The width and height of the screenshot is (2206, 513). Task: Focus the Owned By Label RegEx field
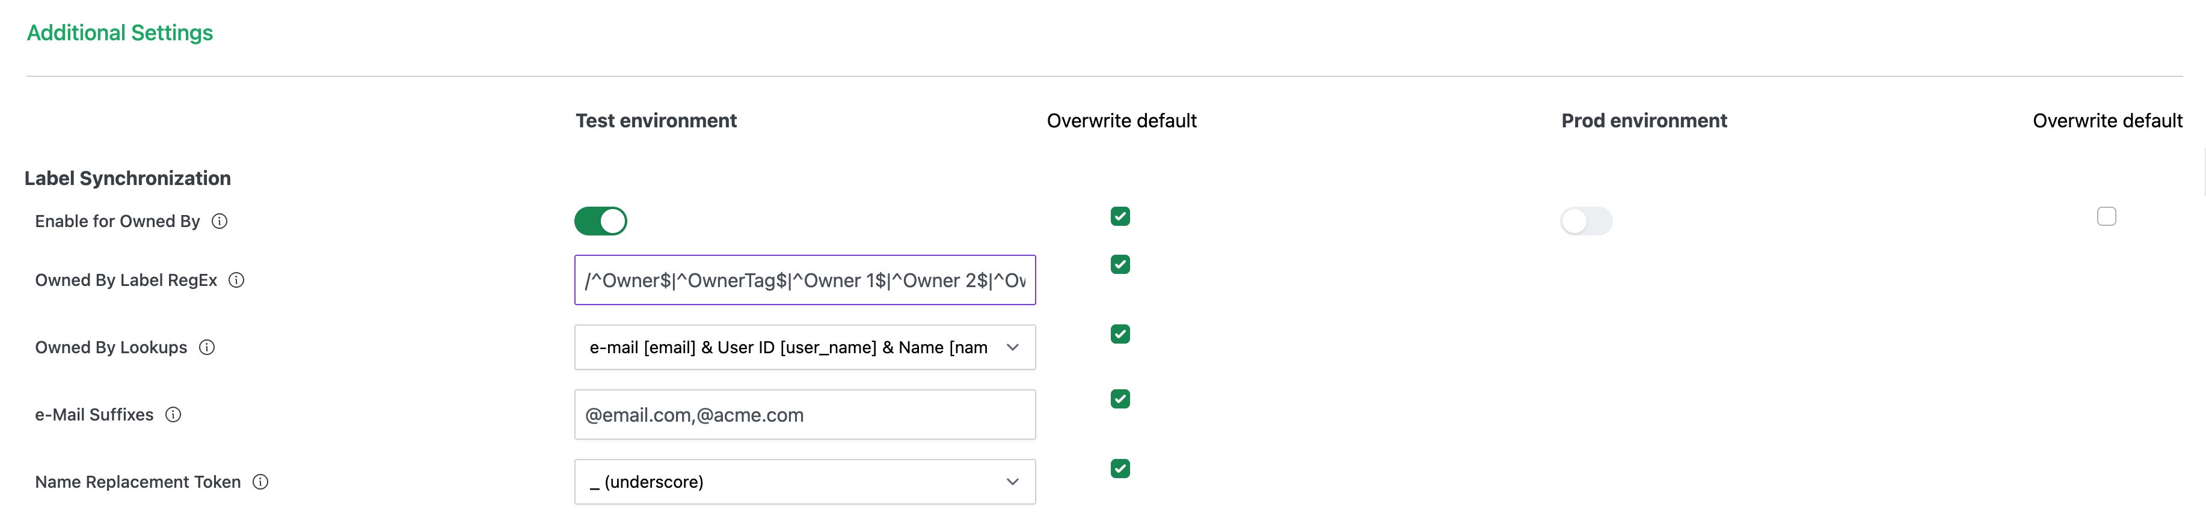[x=805, y=281]
